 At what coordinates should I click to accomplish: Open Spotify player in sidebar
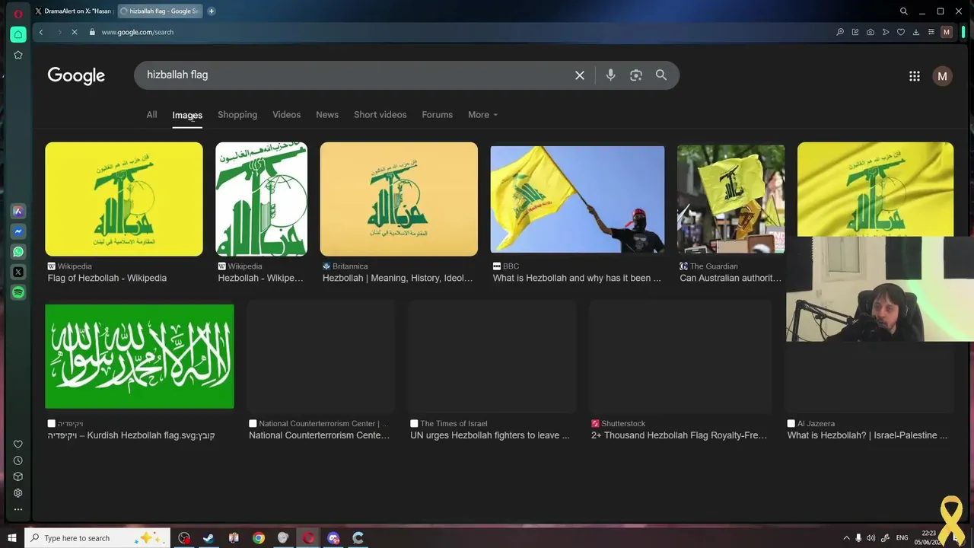[x=18, y=292]
